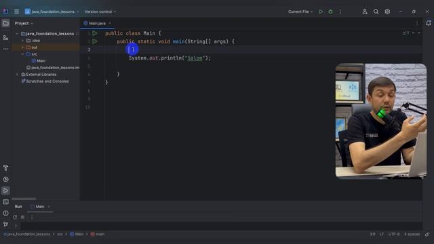434x244 pixels.
Task: Click Main class breadcrumb
Action: (x=77, y=235)
